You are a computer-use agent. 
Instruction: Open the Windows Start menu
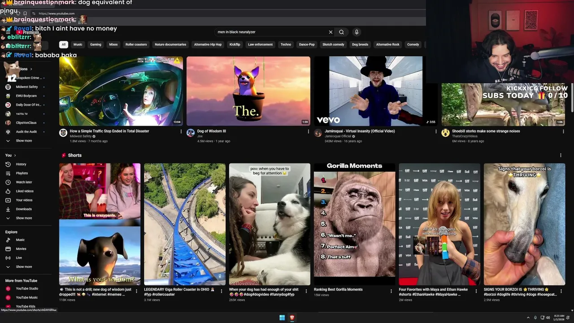(282, 318)
